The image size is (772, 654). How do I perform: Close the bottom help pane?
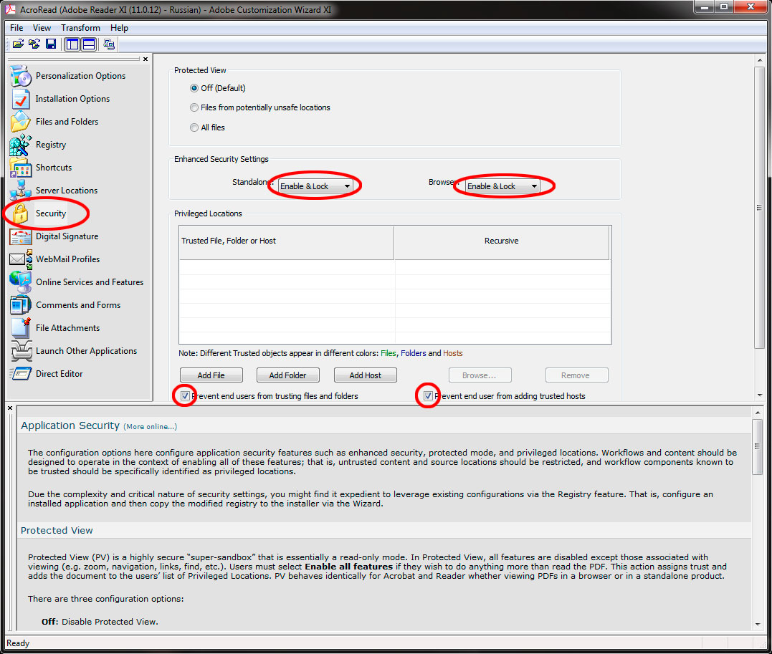pyautogui.click(x=10, y=408)
